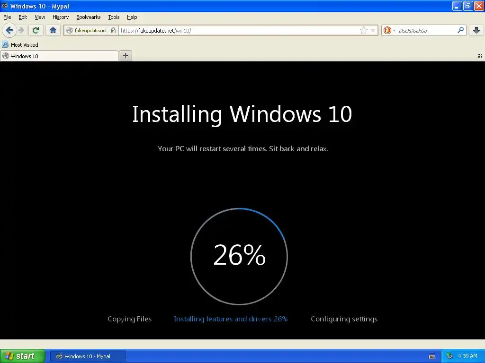485x363 pixels.
Task: Reload the page with the refresh icon
Action: point(36,30)
